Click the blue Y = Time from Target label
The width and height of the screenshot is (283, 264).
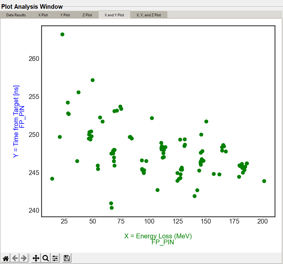pos(16,121)
